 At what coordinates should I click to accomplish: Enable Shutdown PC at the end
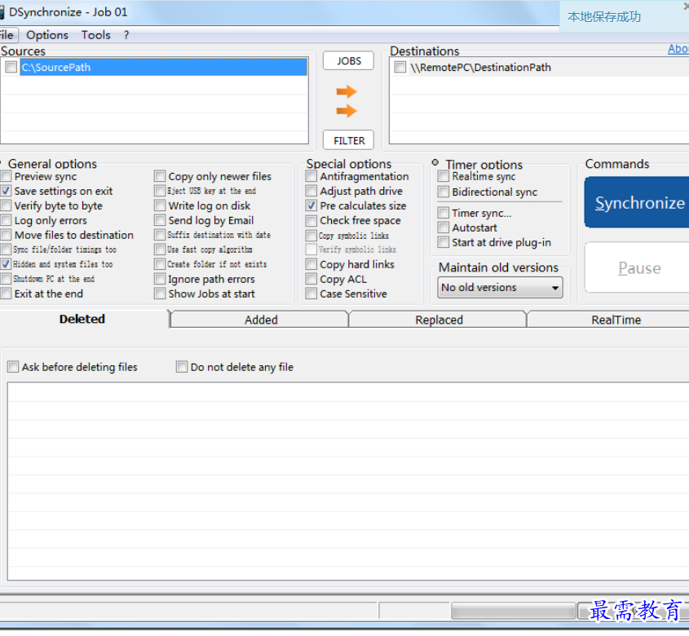pyautogui.click(x=6, y=279)
